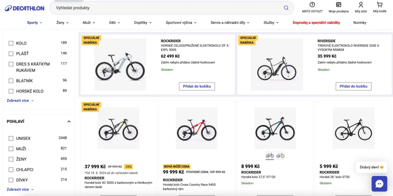Click the search magnifier icon
The width and height of the screenshot is (393, 196).
[286, 8]
